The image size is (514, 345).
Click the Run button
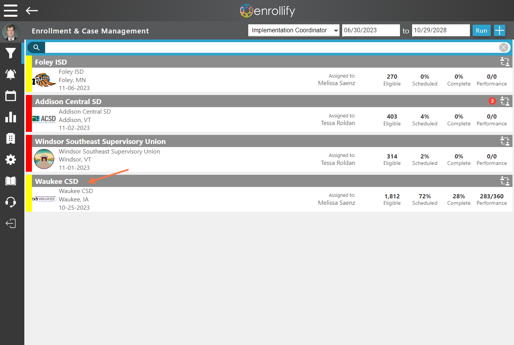[481, 30]
